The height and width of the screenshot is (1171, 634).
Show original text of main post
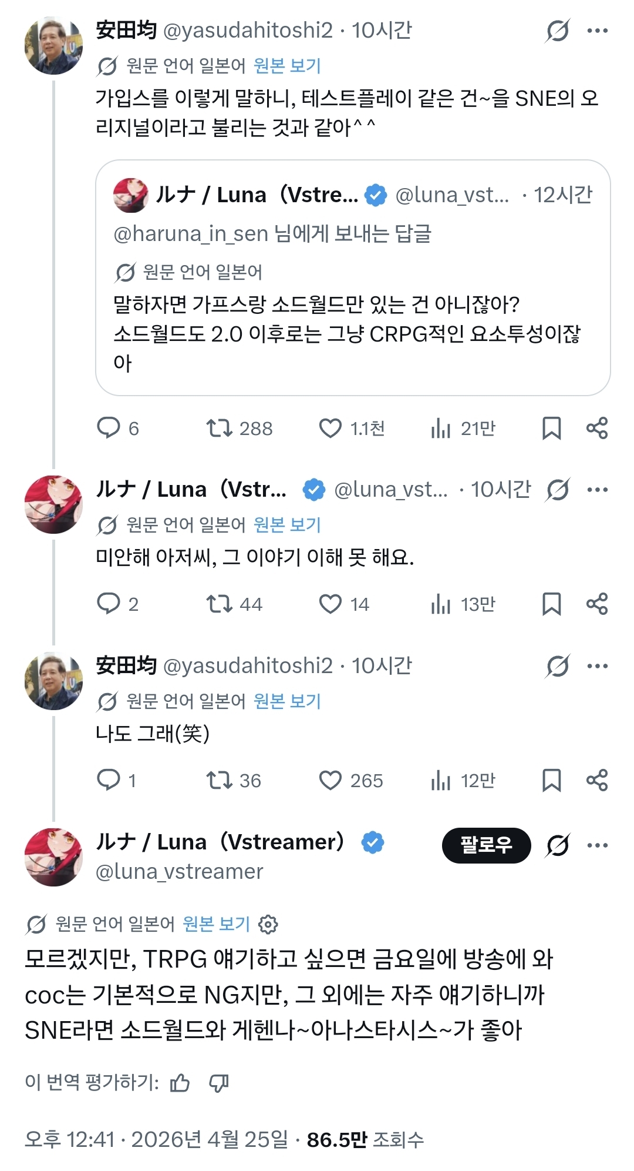217,924
